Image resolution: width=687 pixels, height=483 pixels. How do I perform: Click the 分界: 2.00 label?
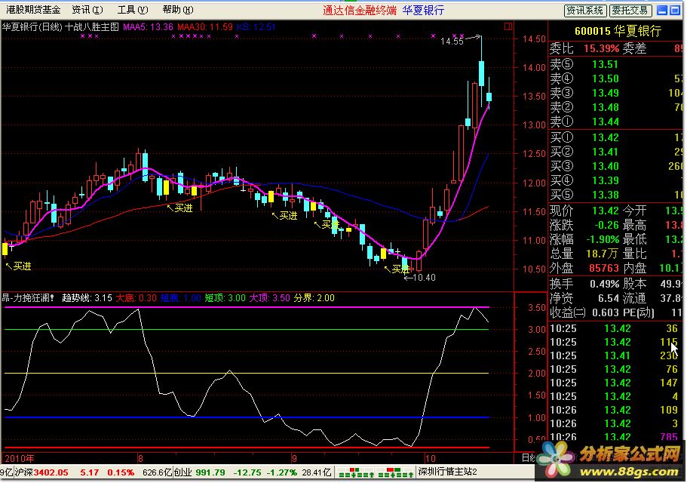[314, 298]
